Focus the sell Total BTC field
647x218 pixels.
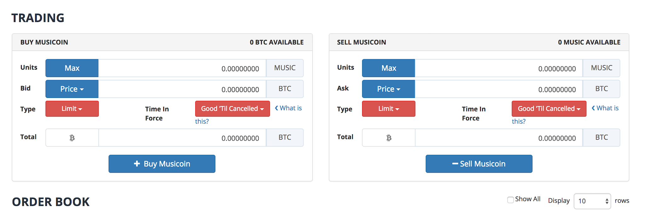click(499, 138)
